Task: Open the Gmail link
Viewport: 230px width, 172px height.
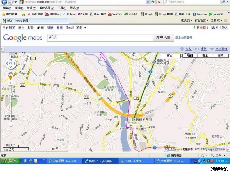Action: coord(70,27)
